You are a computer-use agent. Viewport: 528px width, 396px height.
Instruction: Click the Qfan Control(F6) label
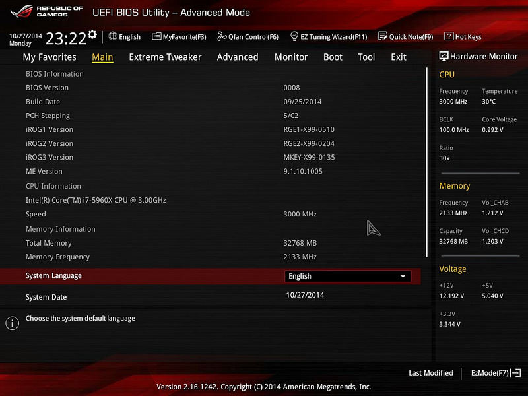[253, 37]
